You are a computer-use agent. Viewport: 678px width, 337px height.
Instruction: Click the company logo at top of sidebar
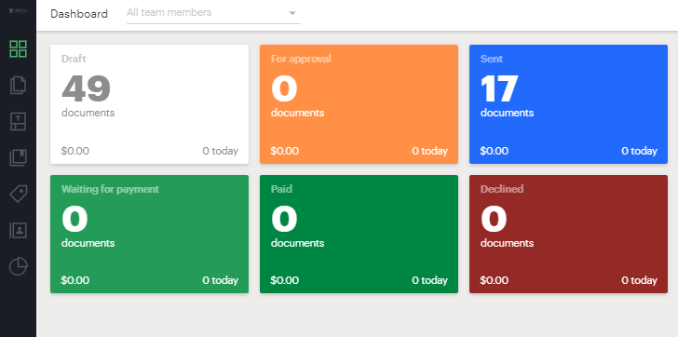(19, 11)
